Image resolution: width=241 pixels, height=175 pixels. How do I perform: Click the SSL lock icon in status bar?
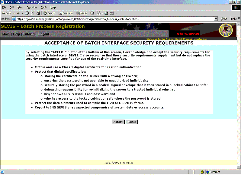coord(202,172)
